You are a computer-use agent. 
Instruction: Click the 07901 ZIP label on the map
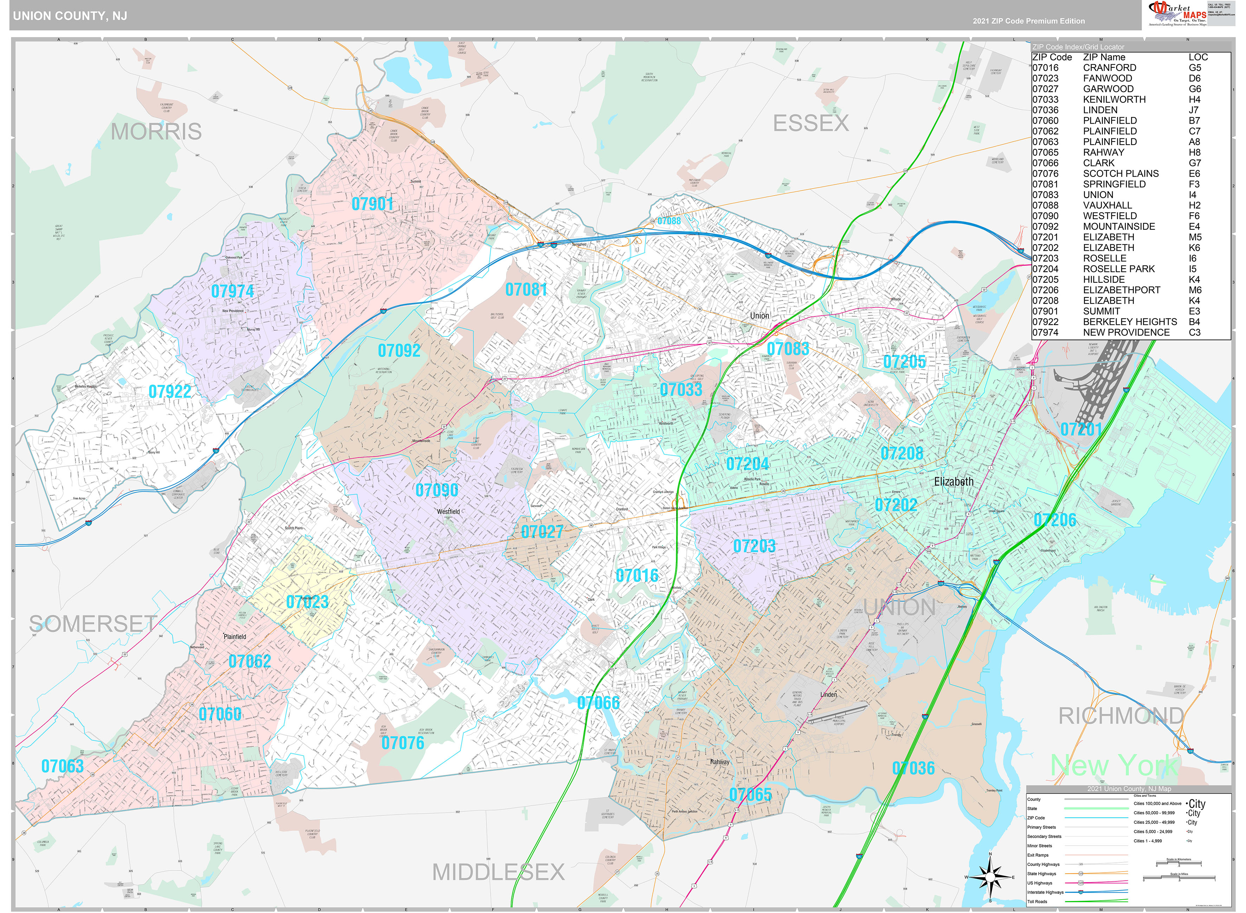(x=372, y=204)
